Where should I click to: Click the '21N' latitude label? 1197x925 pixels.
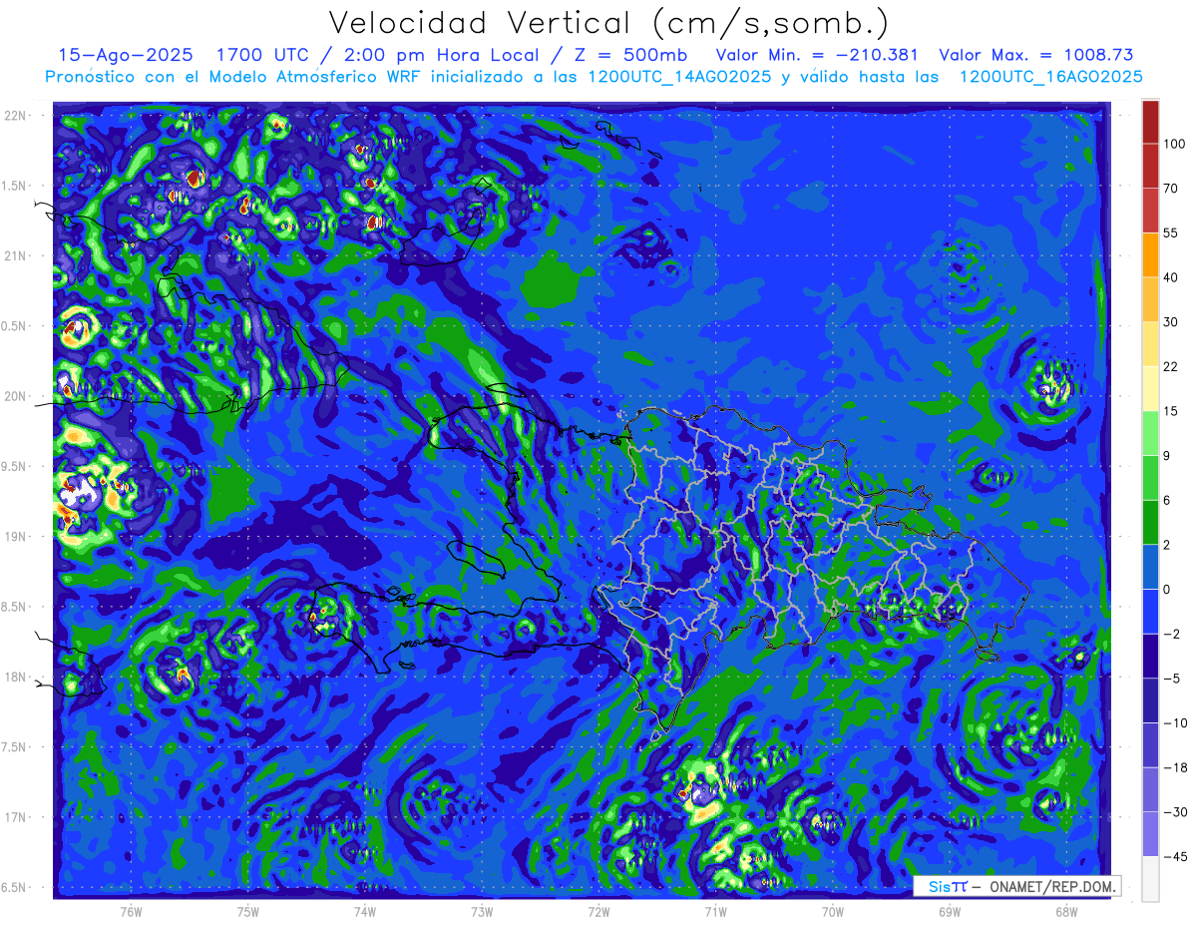[x=17, y=255]
